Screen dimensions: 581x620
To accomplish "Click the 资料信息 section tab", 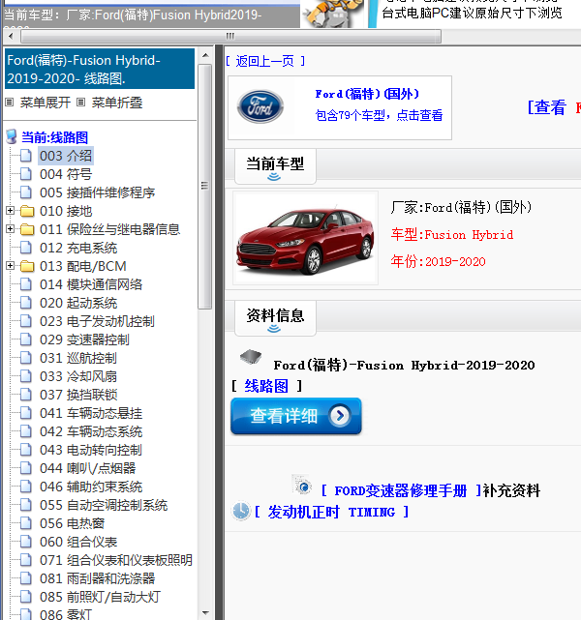I will 275,318.
